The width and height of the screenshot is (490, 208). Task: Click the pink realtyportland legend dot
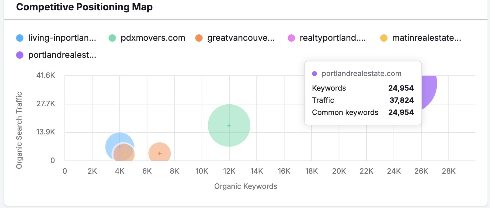click(291, 38)
